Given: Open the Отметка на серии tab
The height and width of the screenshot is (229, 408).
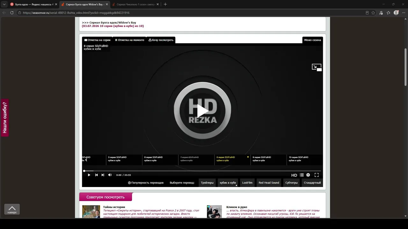Looking at the screenshot, I should pos(97,40).
